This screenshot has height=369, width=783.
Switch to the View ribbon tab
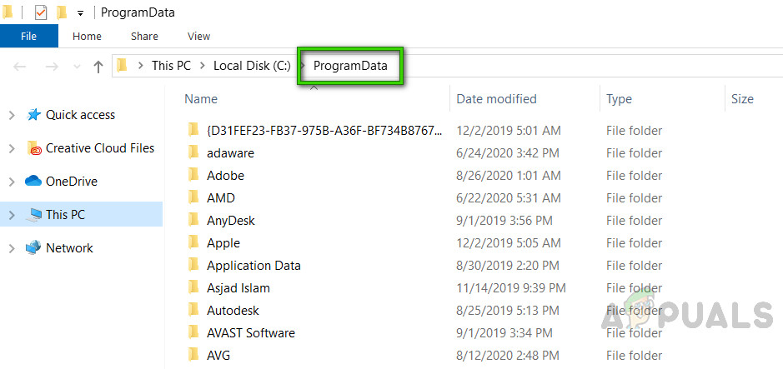pos(198,36)
